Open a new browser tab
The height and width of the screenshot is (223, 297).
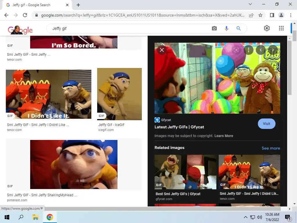click(78, 5)
